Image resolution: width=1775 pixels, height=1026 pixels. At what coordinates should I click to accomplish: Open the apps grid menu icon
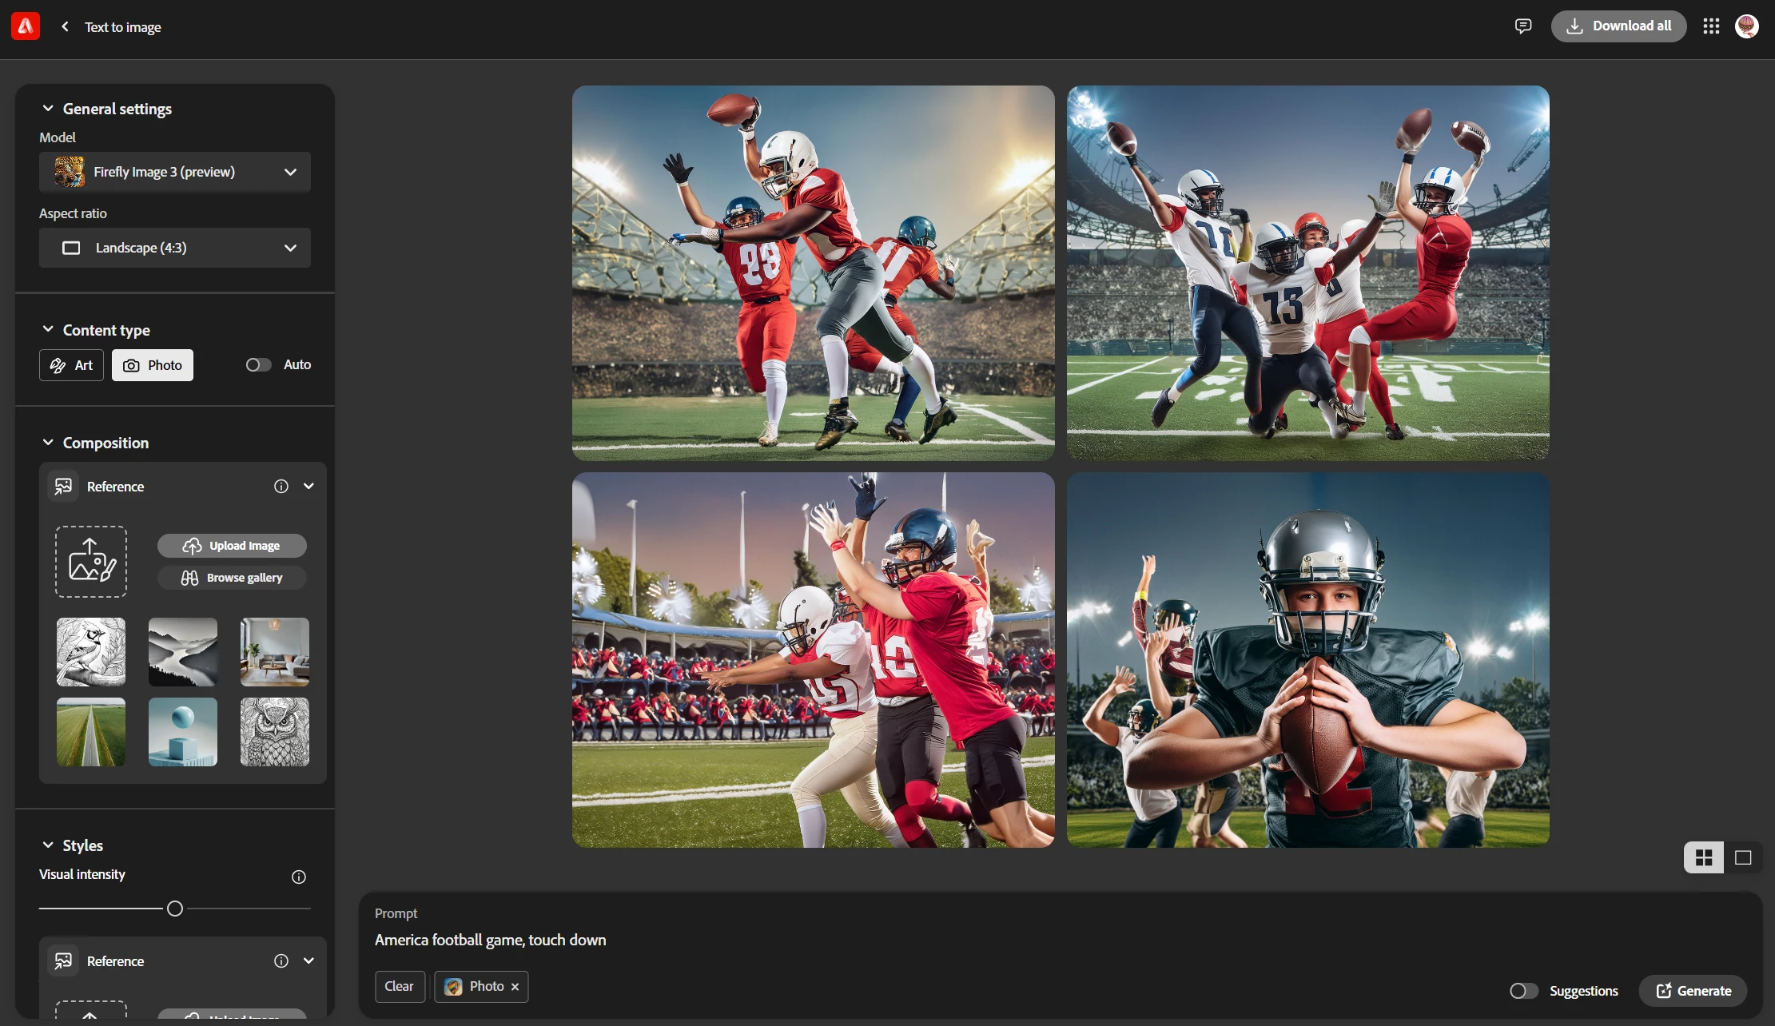[1711, 26]
